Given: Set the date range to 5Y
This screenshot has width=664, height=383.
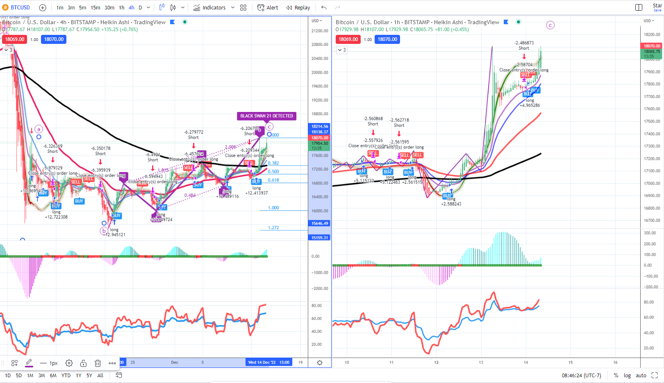Looking at the screenshot, I should (x=89, y=375).
